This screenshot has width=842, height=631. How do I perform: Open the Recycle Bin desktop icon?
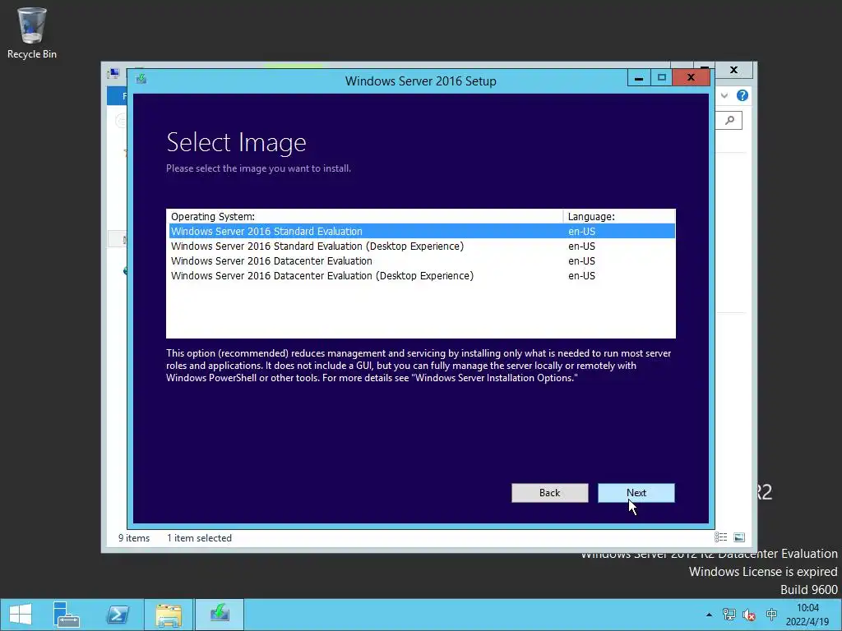click(x=32, y=33)
